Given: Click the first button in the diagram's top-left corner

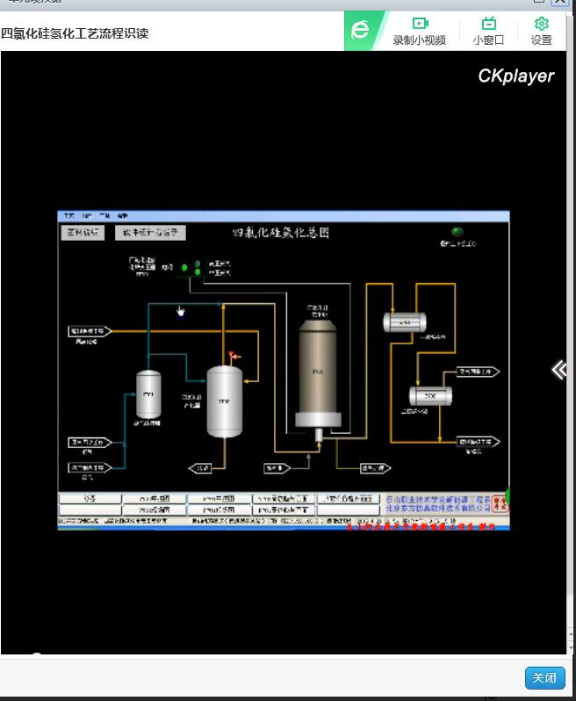Looking at the screenshot, I should pos(84,233).
